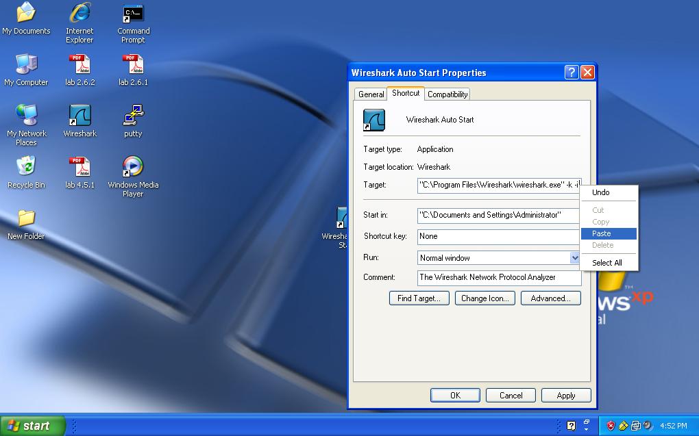The width and height of the screenshot is (699, 436).
Task: Select the Windows Media Player shortcut
Action: pos(134,177)
